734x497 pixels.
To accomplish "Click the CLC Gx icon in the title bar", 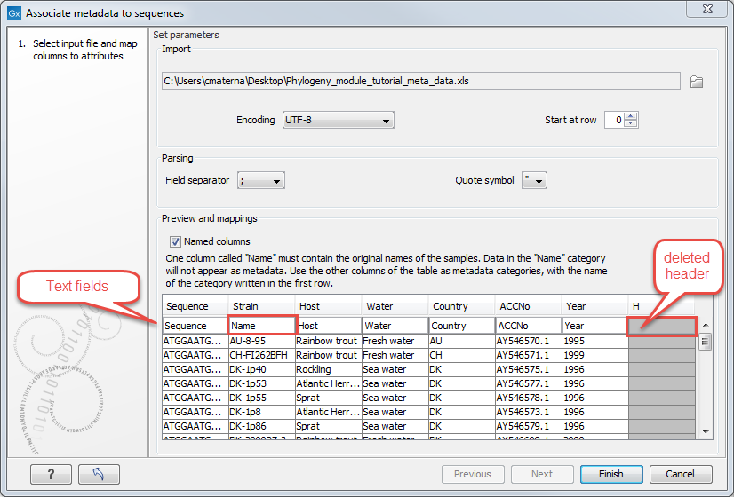I will coord(13,13).
